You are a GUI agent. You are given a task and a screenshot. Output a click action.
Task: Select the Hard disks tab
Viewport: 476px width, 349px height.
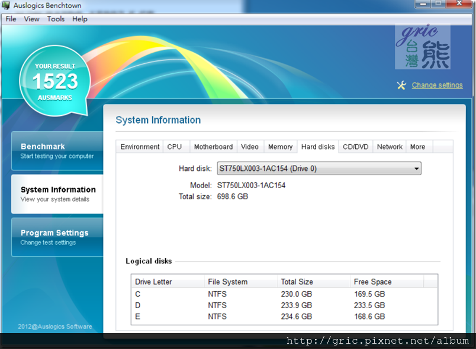click(x=318, y=147)
